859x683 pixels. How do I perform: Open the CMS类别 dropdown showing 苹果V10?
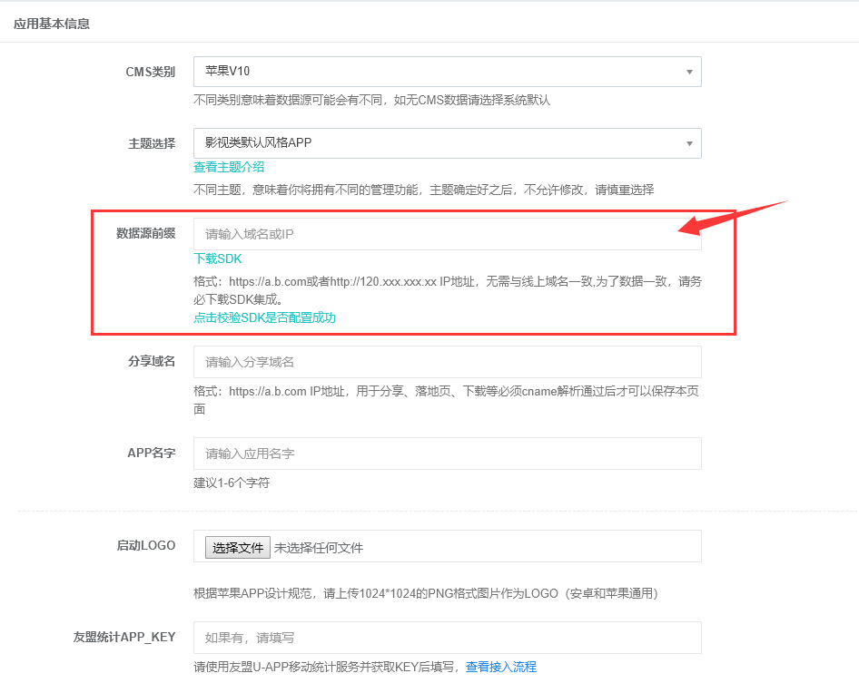tap(447, 72)
